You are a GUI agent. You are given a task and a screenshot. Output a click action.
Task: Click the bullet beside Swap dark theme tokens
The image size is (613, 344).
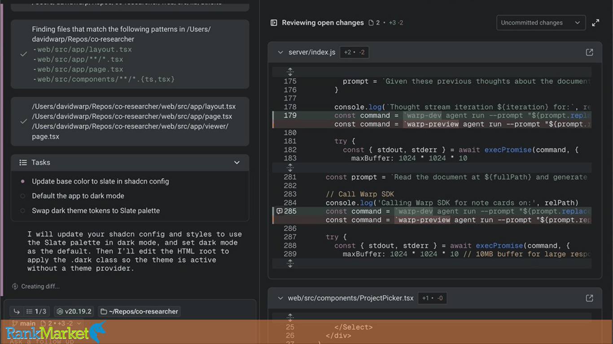[x=23, y=211]
